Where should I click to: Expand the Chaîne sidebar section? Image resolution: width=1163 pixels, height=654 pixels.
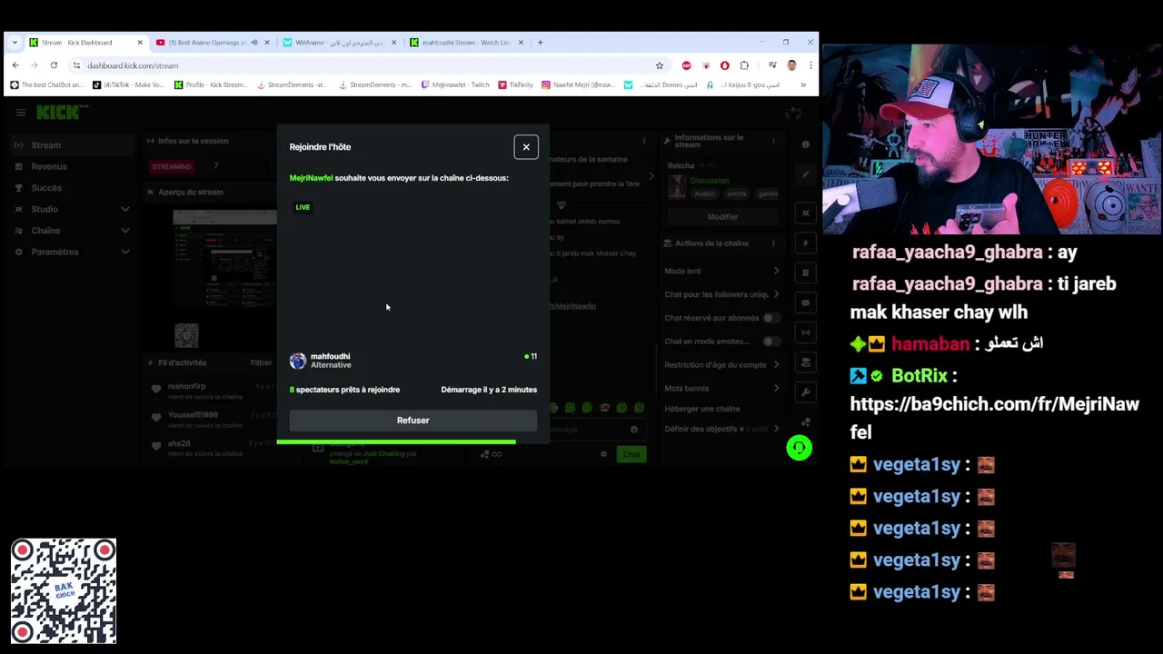[73, 231]
